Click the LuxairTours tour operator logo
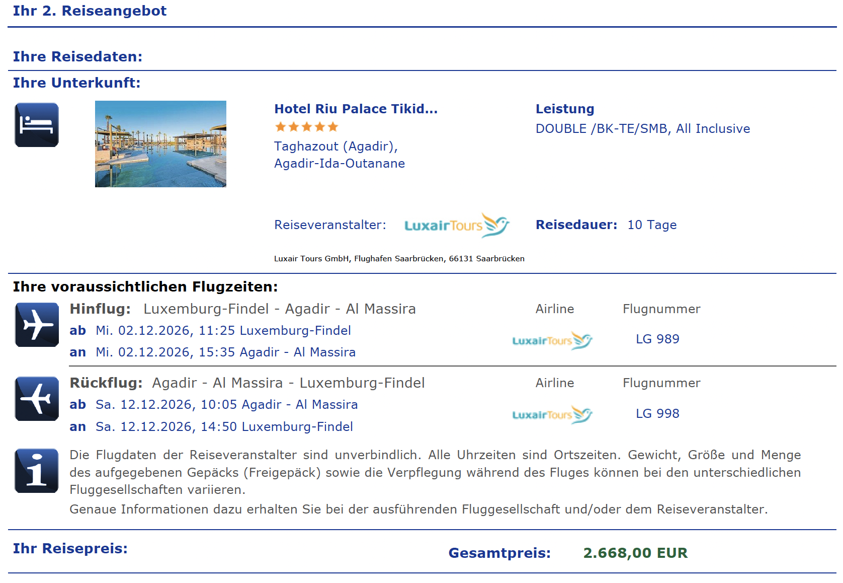Screen dimensions: 843x583 coord(457,225)
